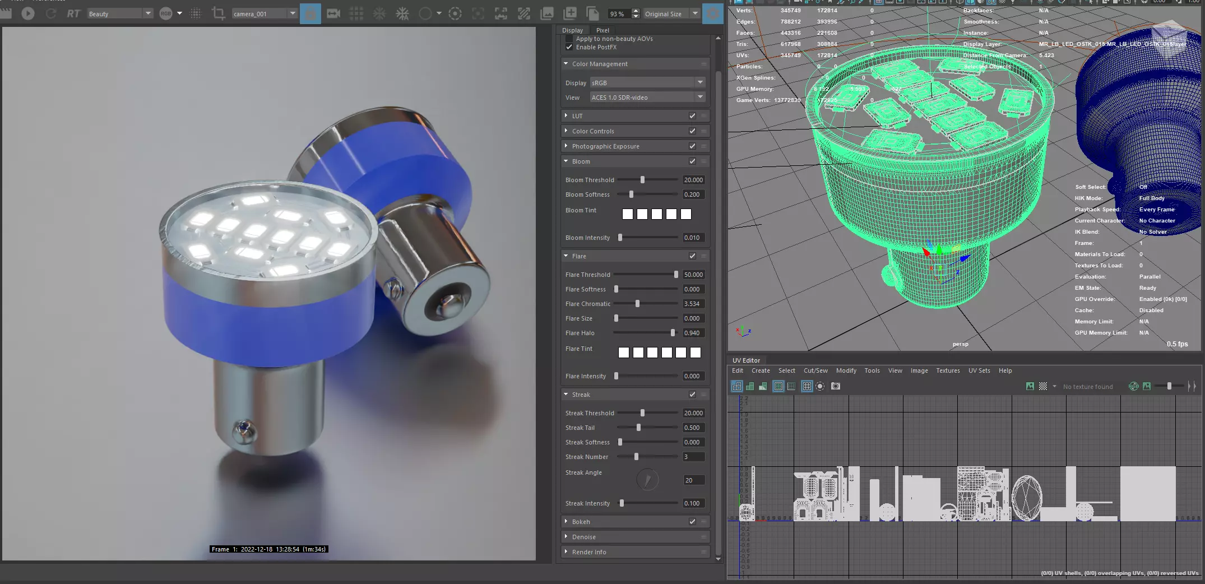Click the hatched region icon
The height and width of the screenshot is (584, 1205).
click(x=523, y=13)
